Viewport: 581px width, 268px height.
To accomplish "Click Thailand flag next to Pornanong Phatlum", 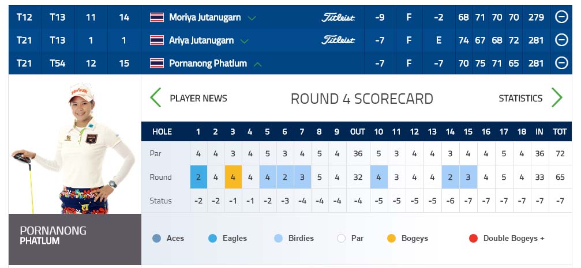I will click(x=156, y=63).
